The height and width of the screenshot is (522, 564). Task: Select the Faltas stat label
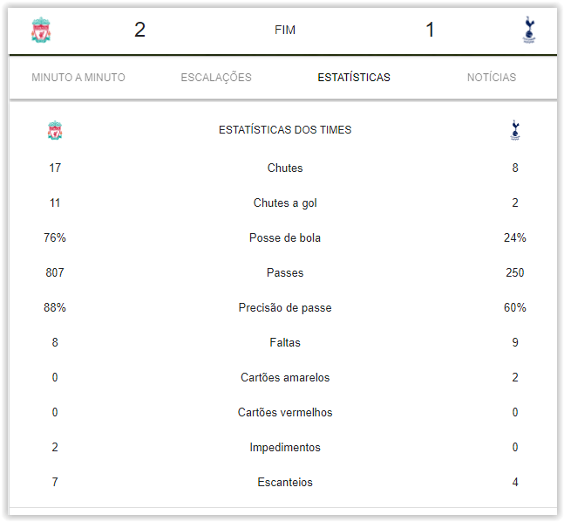[x=285, y=343]
